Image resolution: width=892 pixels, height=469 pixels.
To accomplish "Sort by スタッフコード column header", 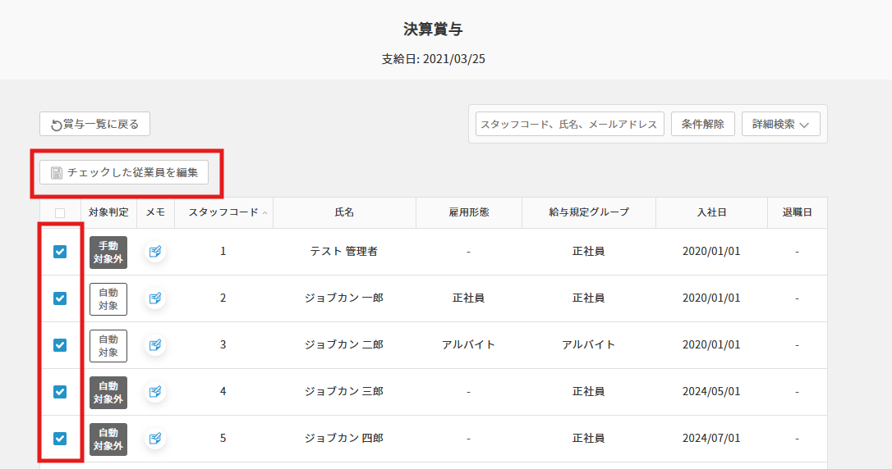I will click(223, 212).
